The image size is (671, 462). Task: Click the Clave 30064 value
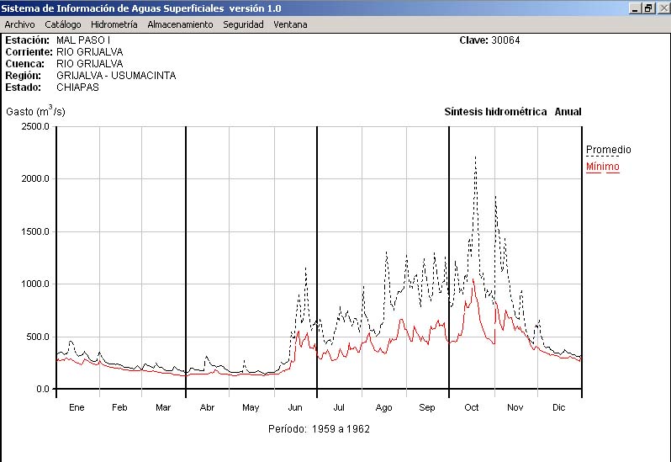(506, 40)
